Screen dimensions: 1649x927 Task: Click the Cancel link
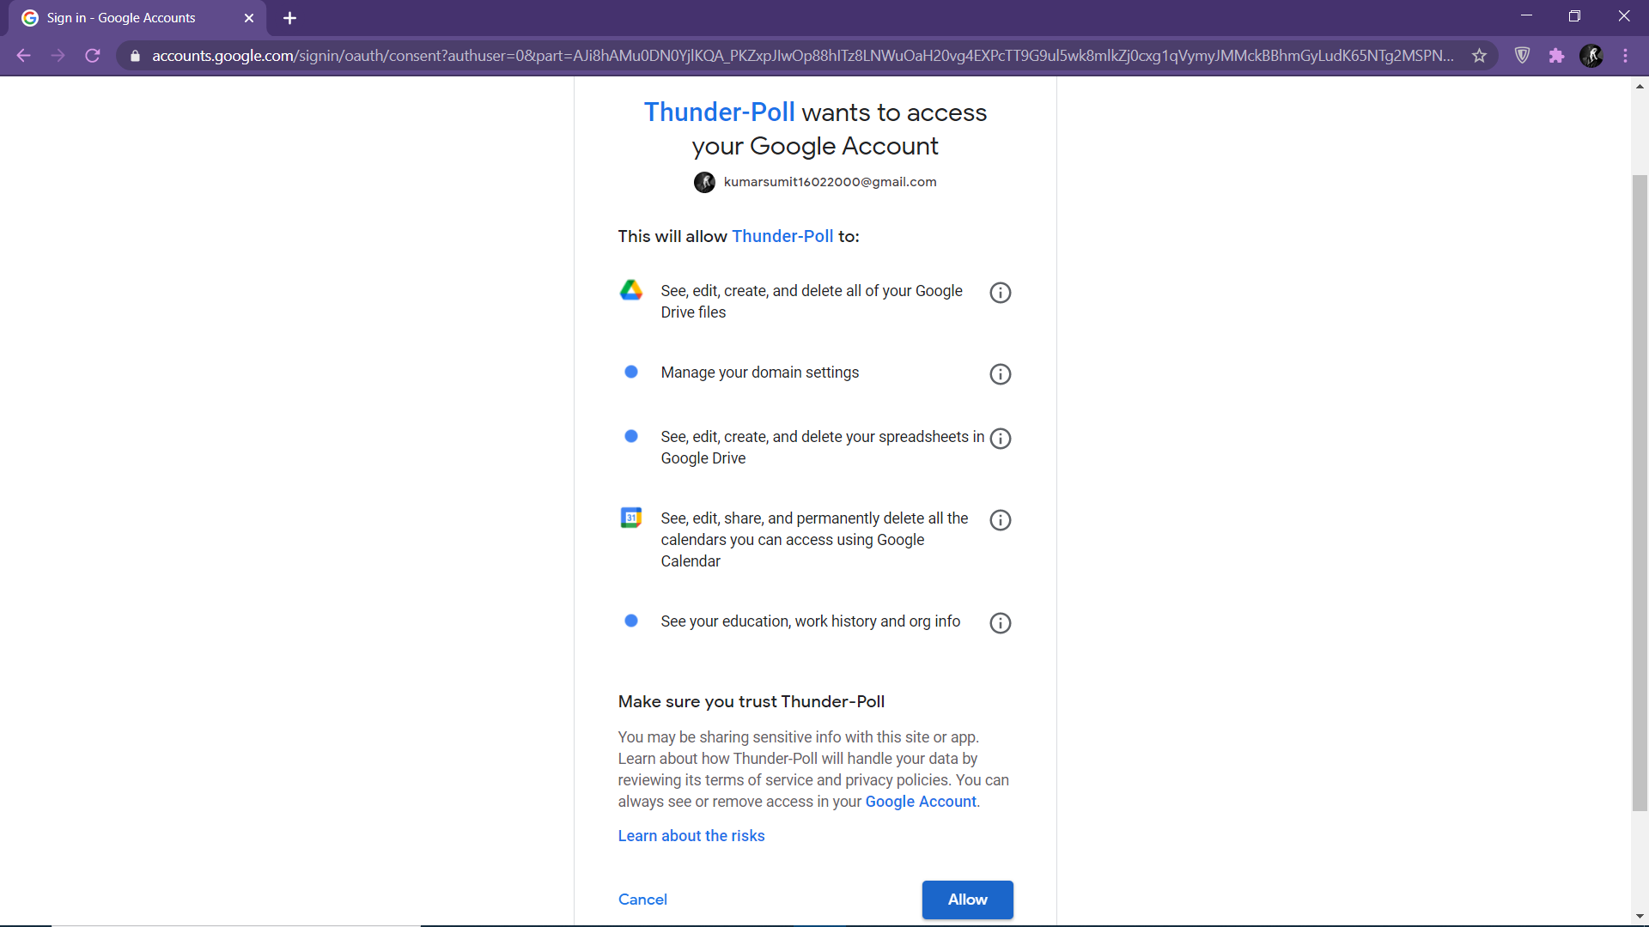point(642,900)
